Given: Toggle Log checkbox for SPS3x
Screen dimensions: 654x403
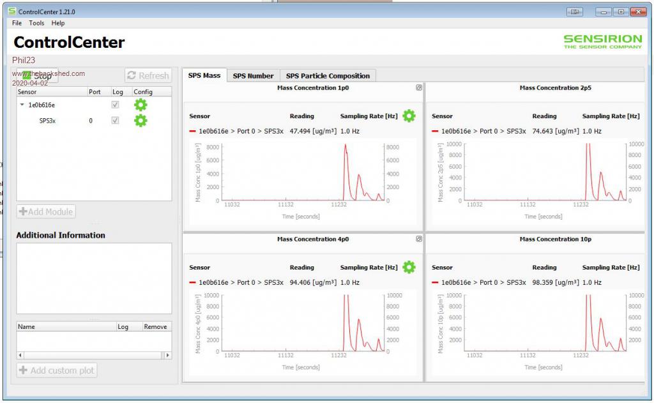Looking at the screenshot, I should coord(115,121).
